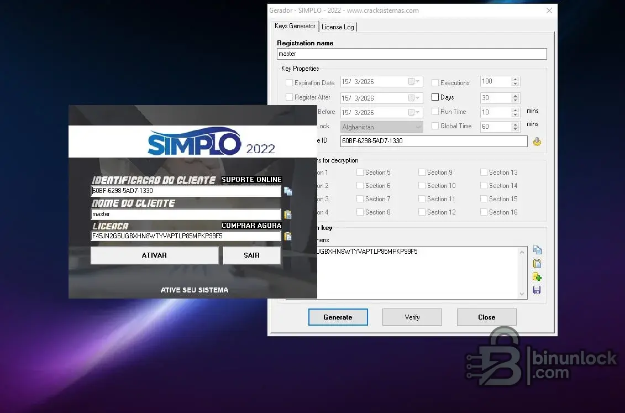The image size is (625, 413).
Task: Open the Register After date picker dropdown
Action: tap(414, 98)
